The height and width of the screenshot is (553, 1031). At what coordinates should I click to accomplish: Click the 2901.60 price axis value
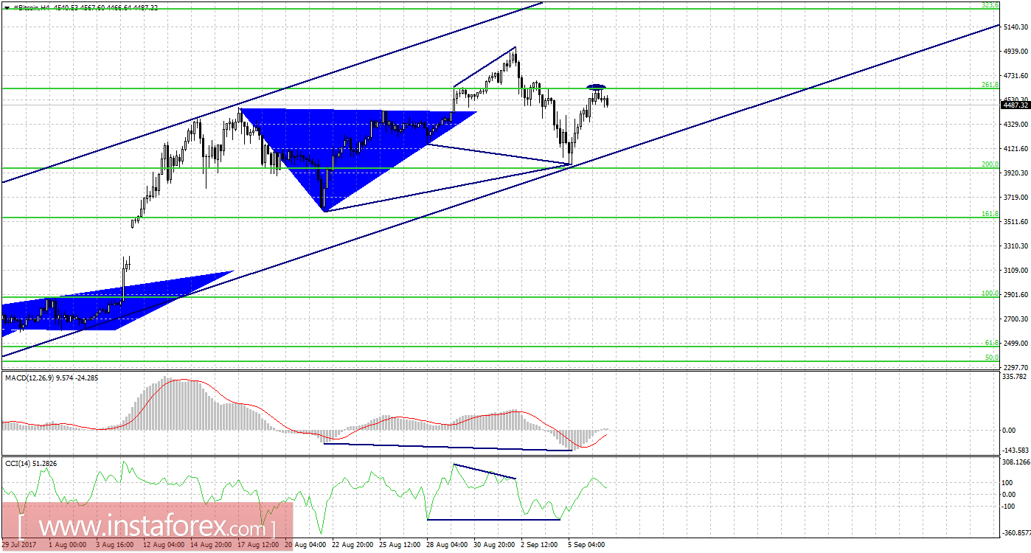(x=1016, y=294)
